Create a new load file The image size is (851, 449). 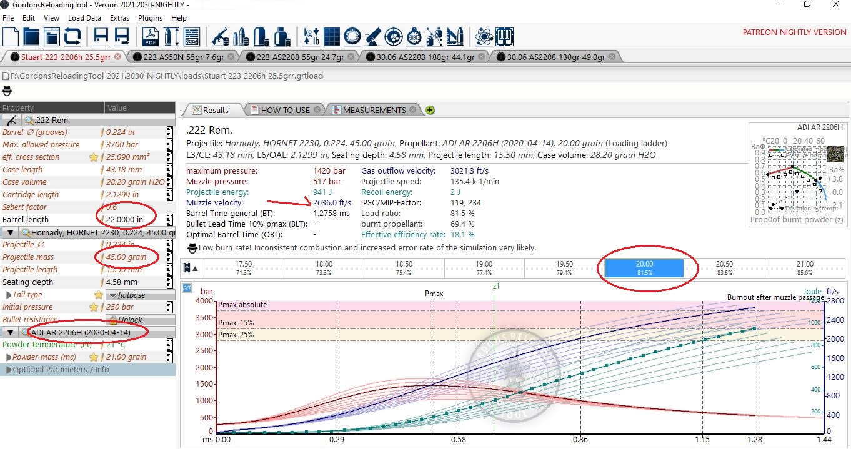coord(11,37)
